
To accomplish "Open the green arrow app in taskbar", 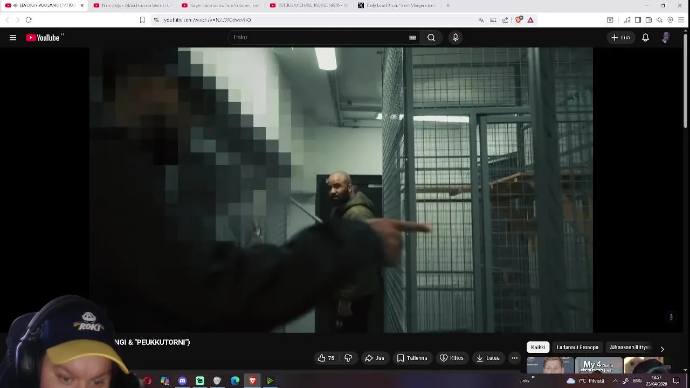I will coord(270,381).
